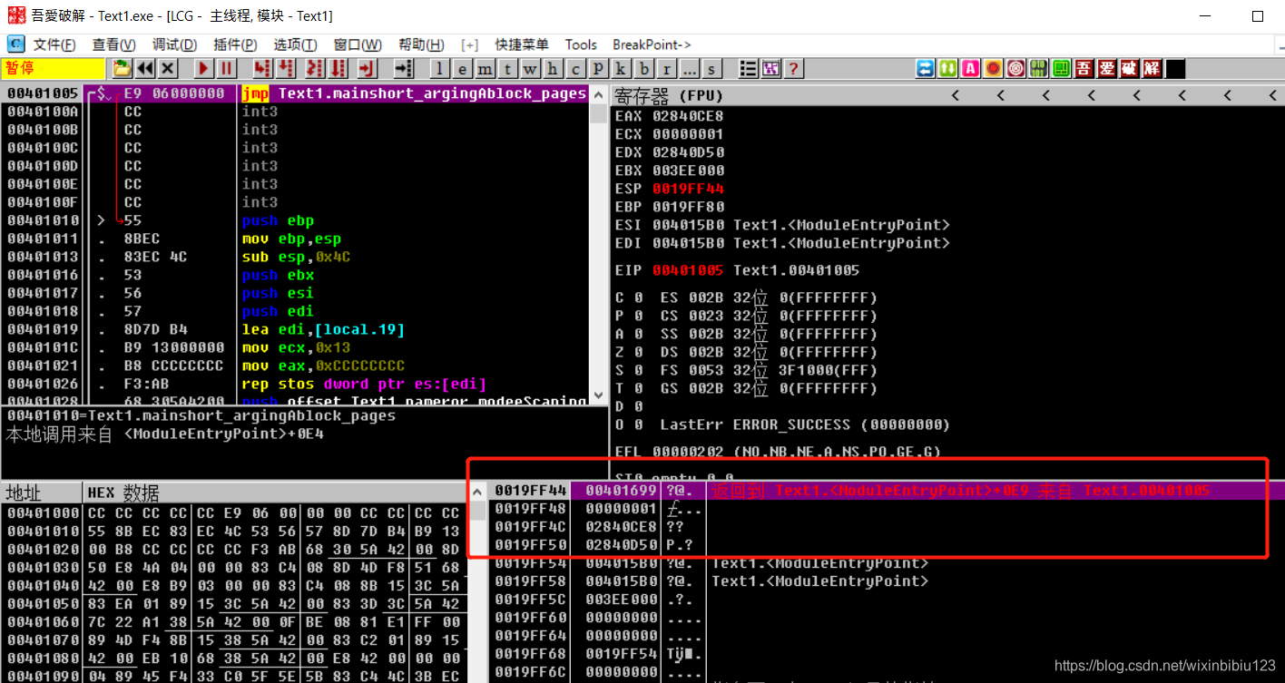Screen dimensions: 1285x683
Task: Restart the program with the rewind icon
Action: (145, 69)
